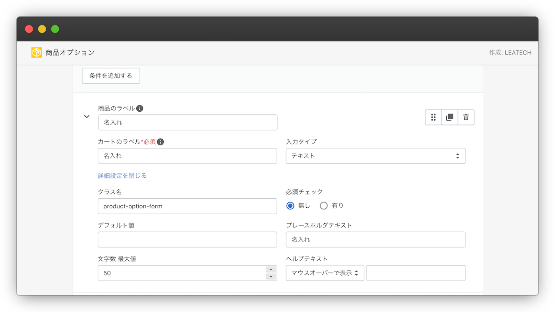The image size is (555, 312).
Task: Collapse the option with the chevron arrow
Action: 87,116
